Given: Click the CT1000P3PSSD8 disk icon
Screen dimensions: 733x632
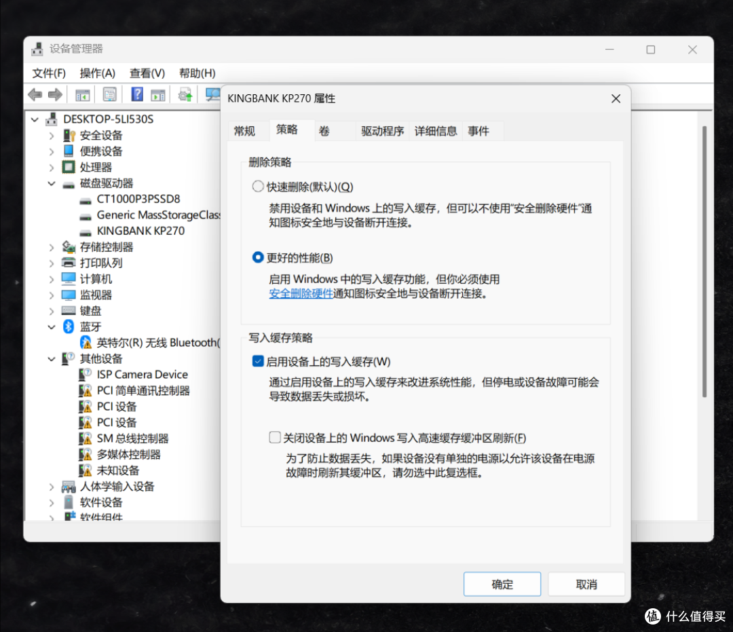Looking at the screenshot, I should [x=86, y=200].
